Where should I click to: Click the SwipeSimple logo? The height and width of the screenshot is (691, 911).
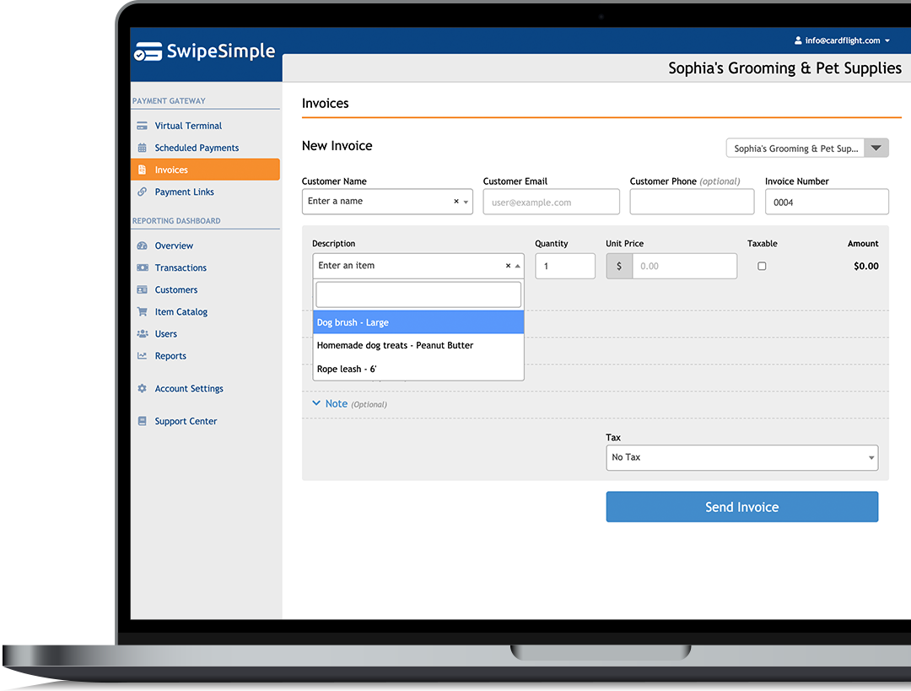204,51
